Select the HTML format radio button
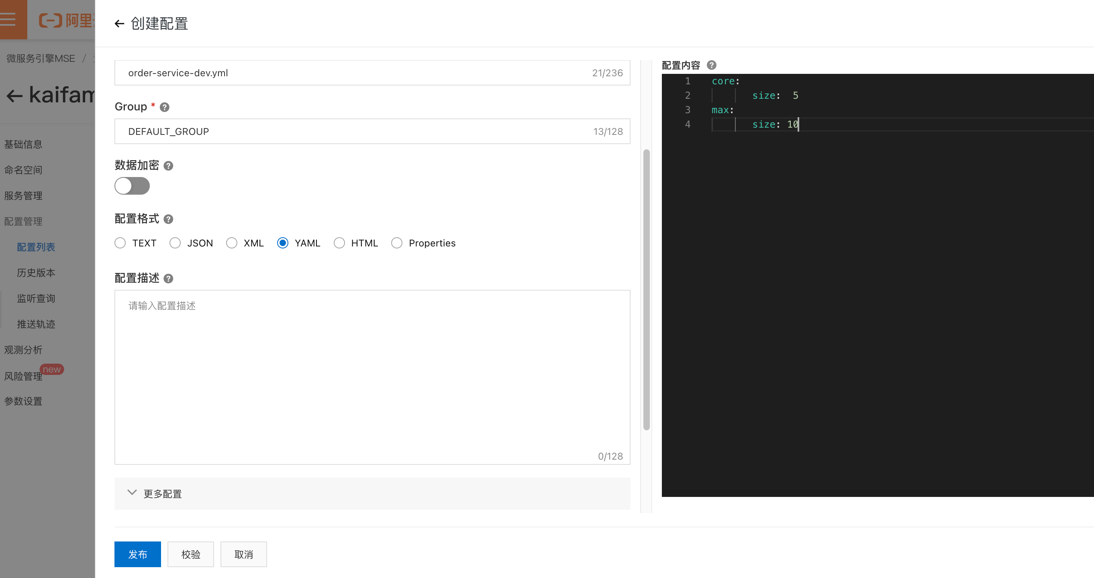This screenshot has height=578, width=1094. (339, 243)
